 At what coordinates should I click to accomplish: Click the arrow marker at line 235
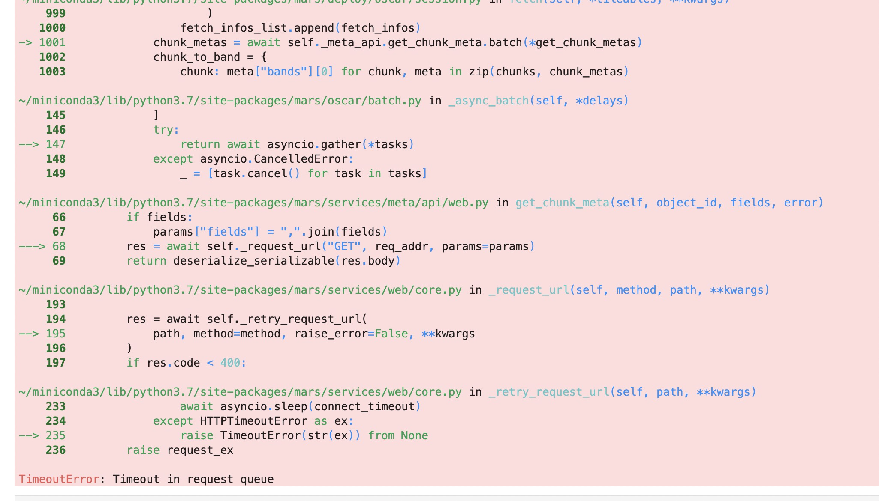(x=28, y=435)
